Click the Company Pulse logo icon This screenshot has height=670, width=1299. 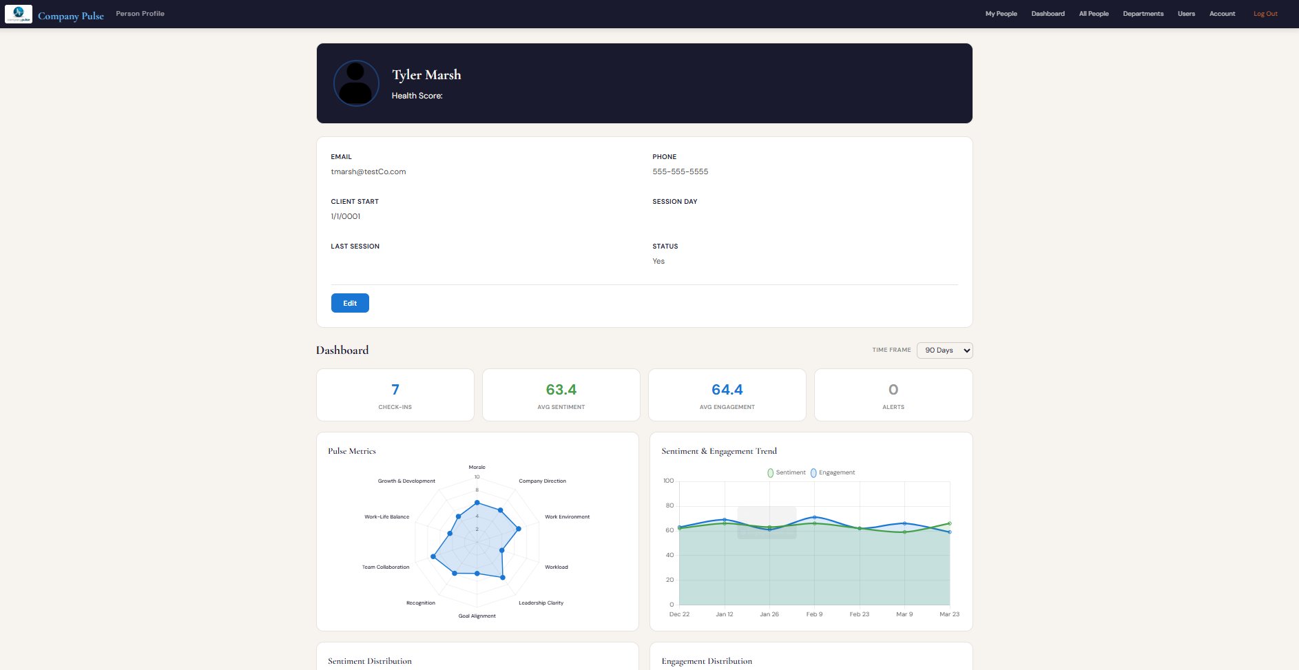point(19,14)
